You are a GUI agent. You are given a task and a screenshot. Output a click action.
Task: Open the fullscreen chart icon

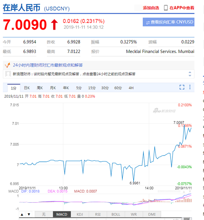click(182, 87)
